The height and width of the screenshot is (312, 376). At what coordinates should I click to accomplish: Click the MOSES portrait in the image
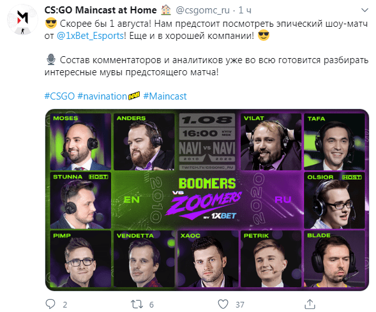pos(80,142)
